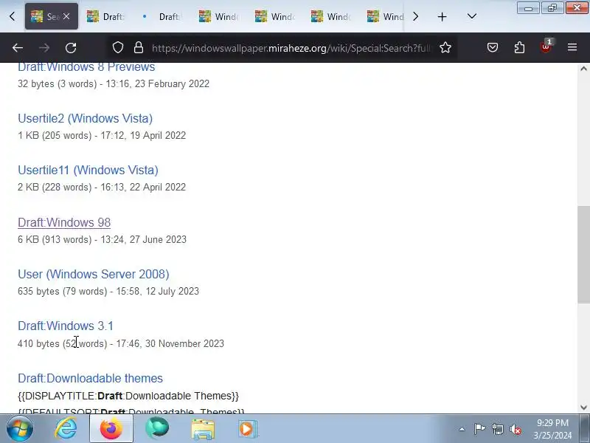Image resolution: width=590 pixels, height=443 pixels.
Task: Open the Action Center flag icon
Action: [480, 429]
